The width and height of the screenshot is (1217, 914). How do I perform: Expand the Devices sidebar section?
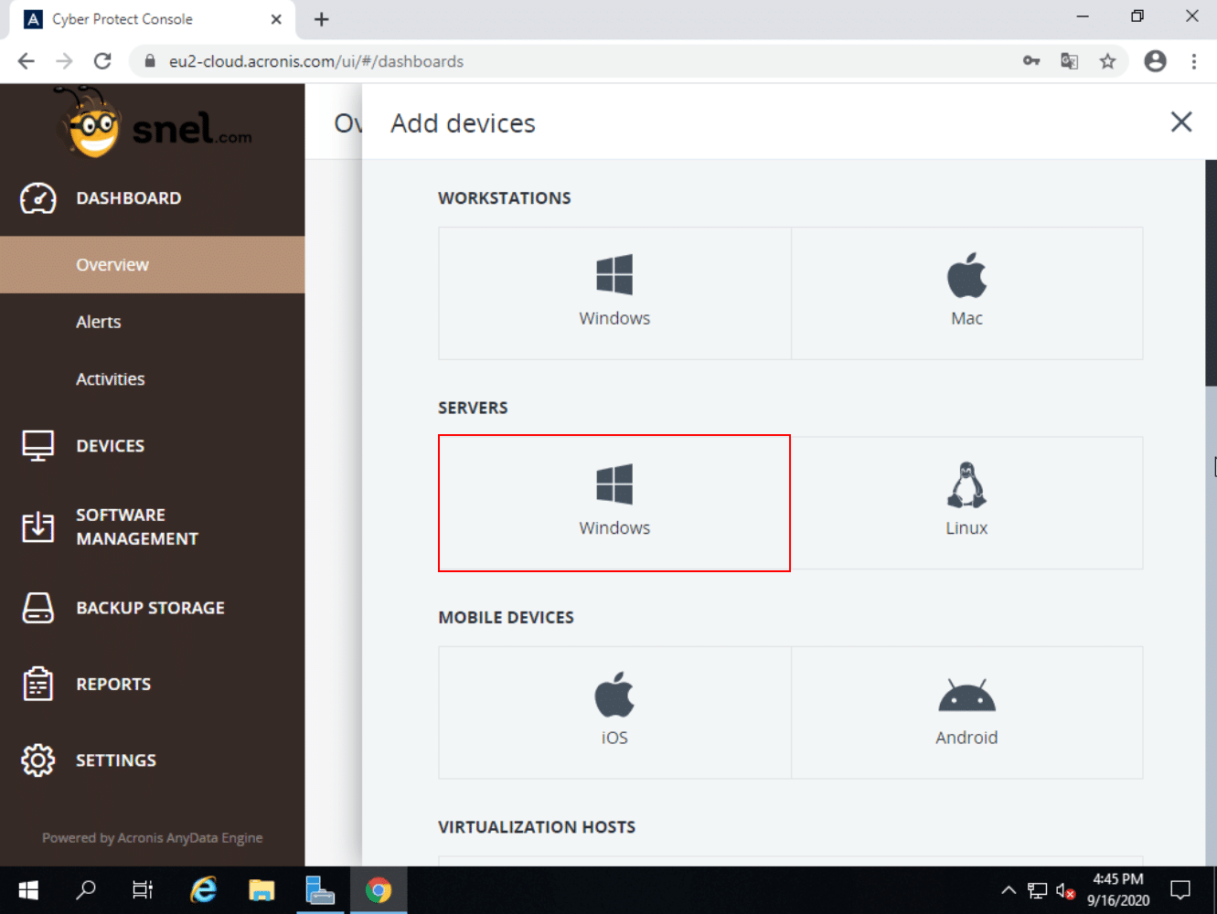pos(110,446)
